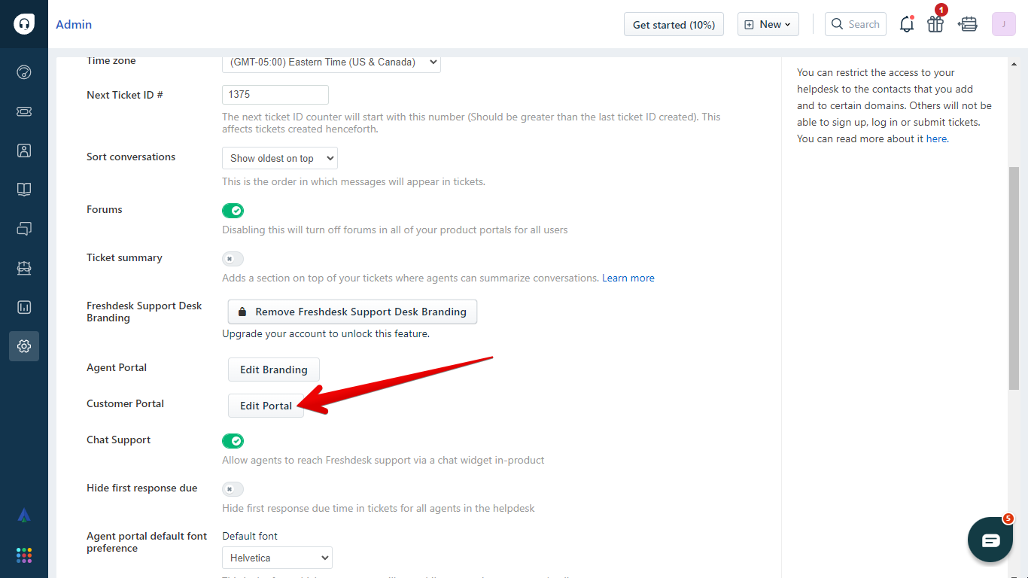Click the 'Next Ticket ID #' label

click(125, 95)
